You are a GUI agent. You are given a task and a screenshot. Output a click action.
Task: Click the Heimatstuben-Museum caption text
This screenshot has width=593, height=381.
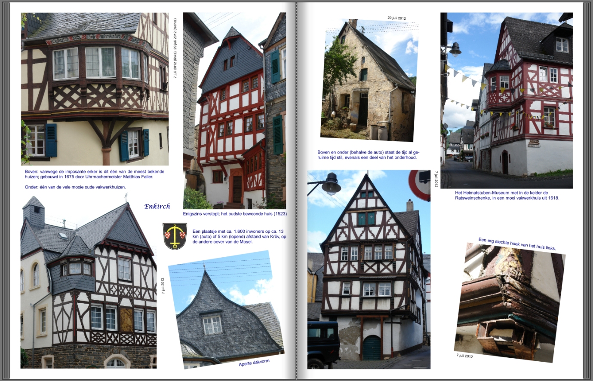pyautogui.click(x=507, y=195)
